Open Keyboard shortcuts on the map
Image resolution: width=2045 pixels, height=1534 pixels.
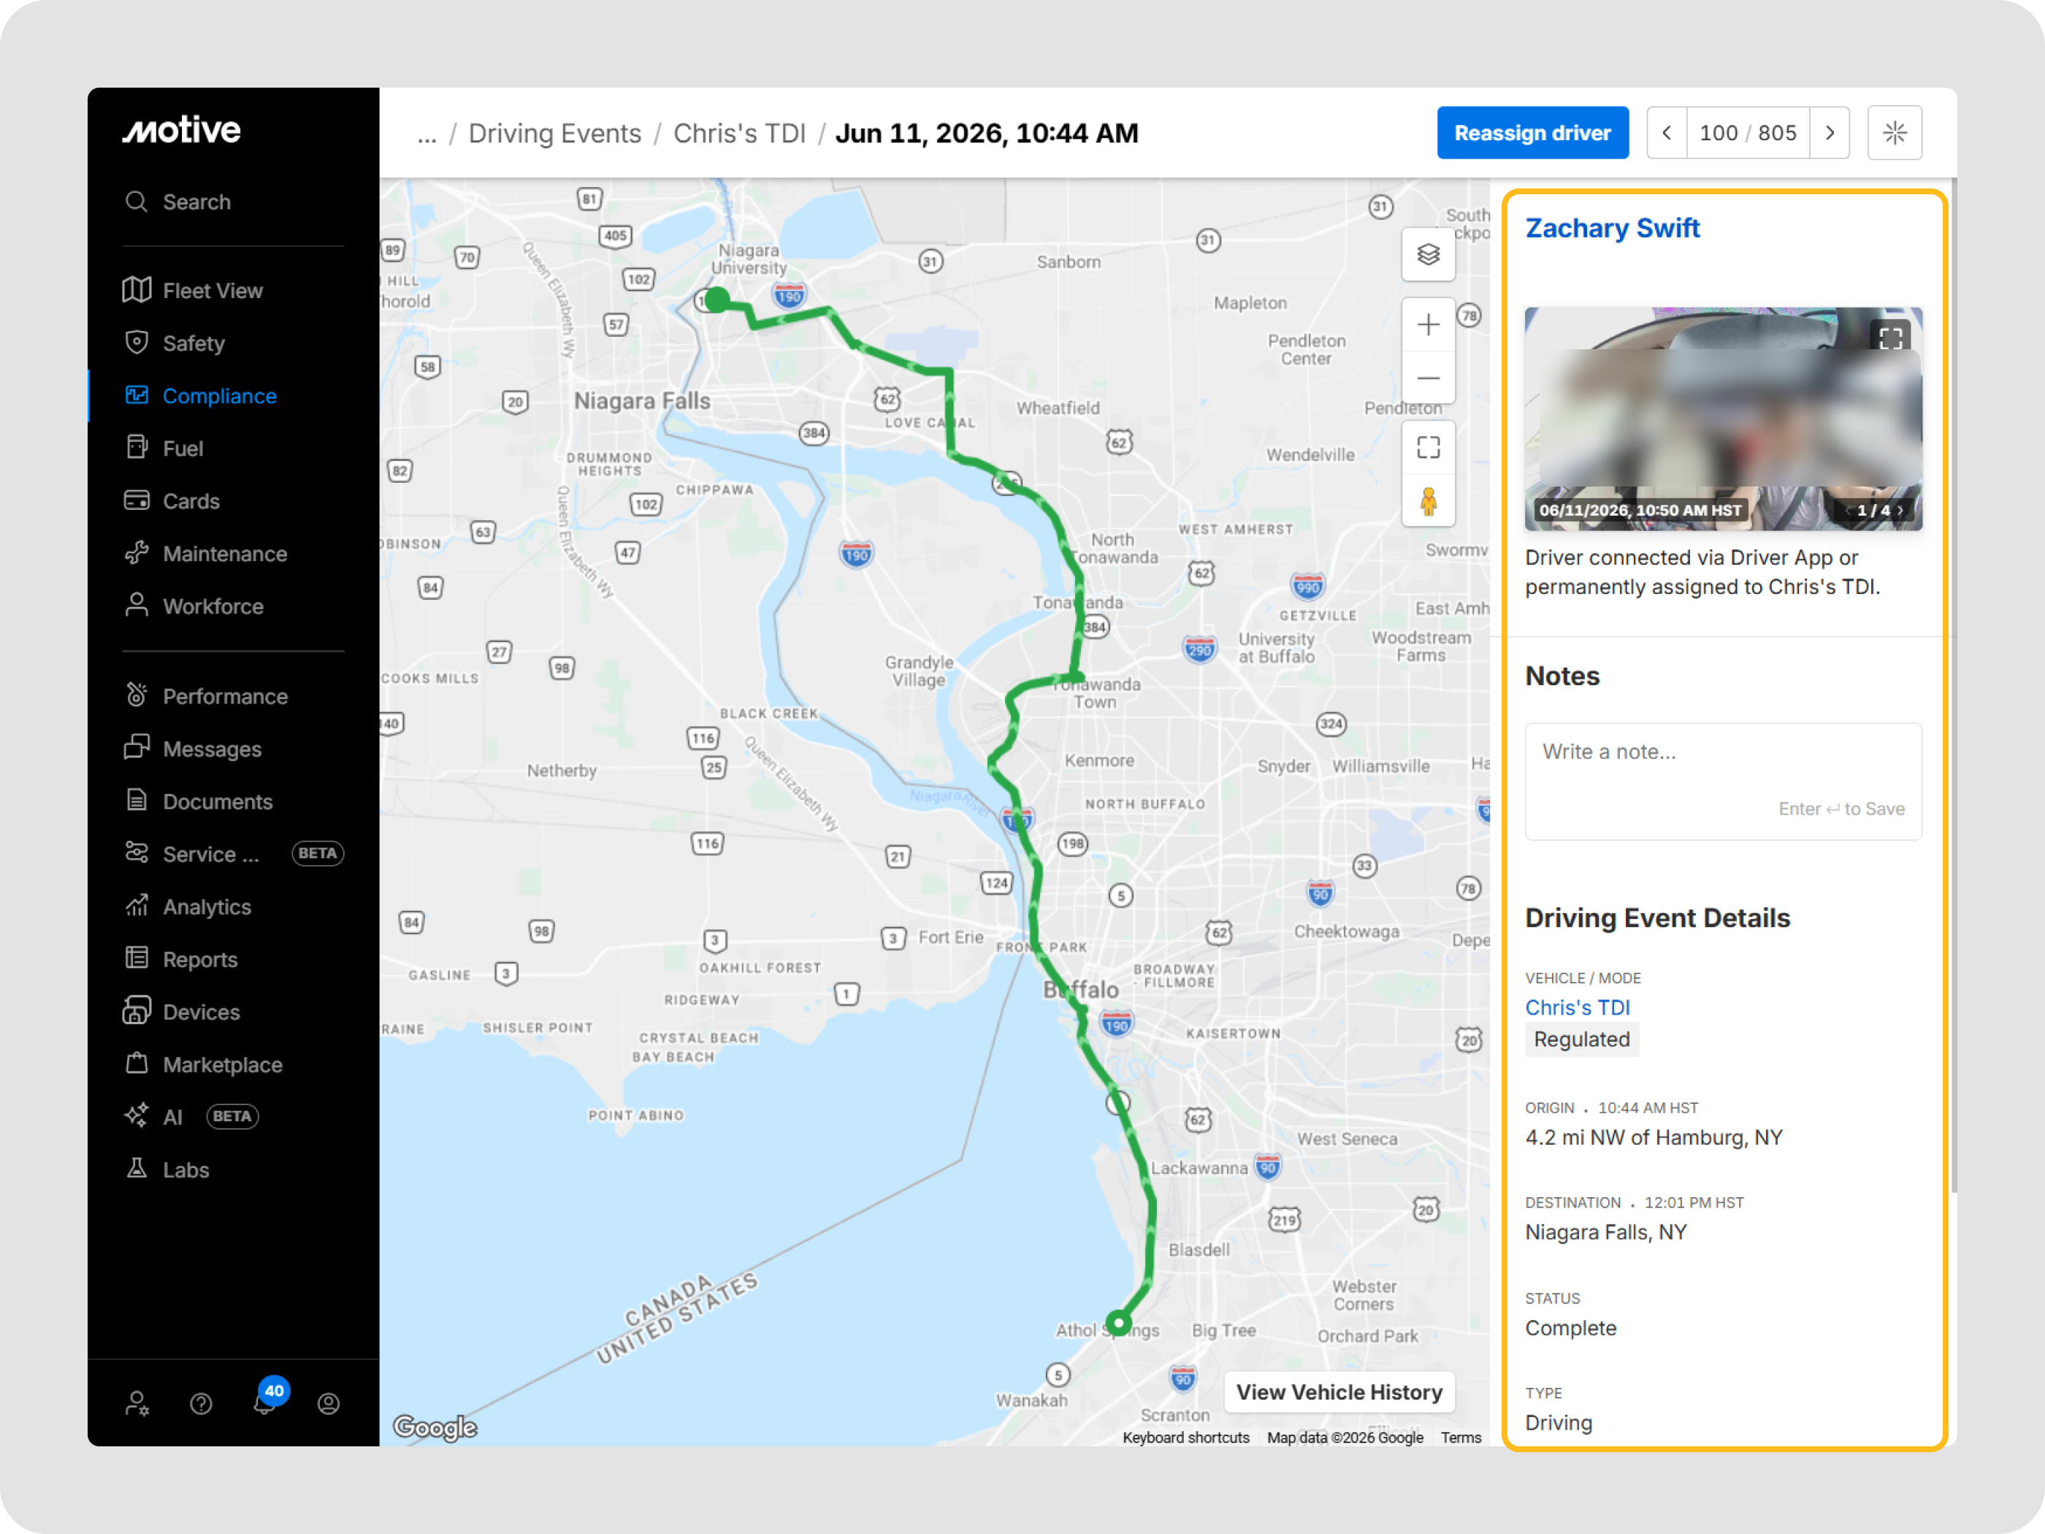click(1185, 1437)
